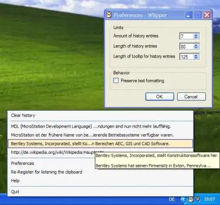Pick the highlighted Bentley Systems, Incorporated entry

100,143
